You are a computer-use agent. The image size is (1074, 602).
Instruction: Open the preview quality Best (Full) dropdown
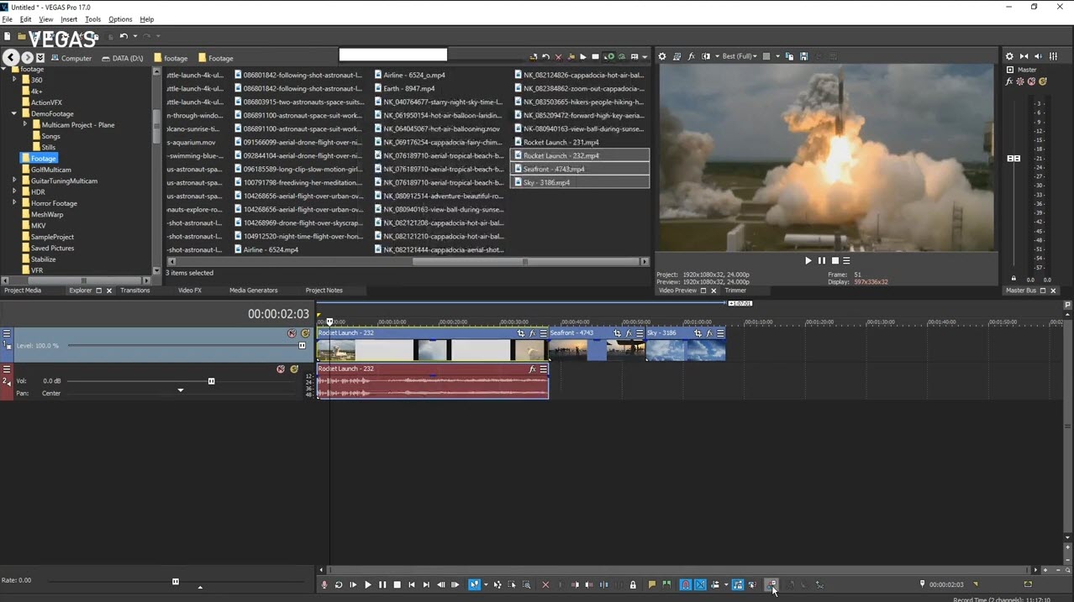click(740, 56)
